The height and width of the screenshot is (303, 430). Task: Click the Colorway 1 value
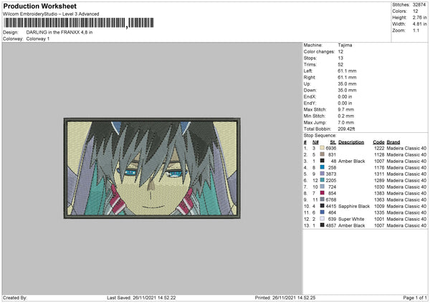coord(38,39)
